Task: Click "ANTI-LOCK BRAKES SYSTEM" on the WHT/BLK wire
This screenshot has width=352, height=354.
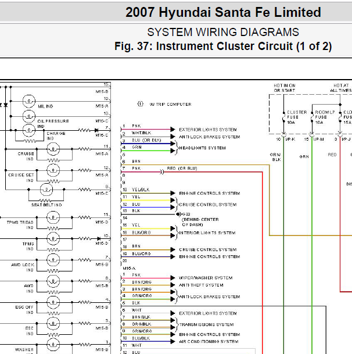Action: click(x=209, y=137)
